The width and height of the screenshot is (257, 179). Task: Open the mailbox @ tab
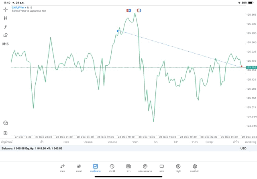point(145,167)
